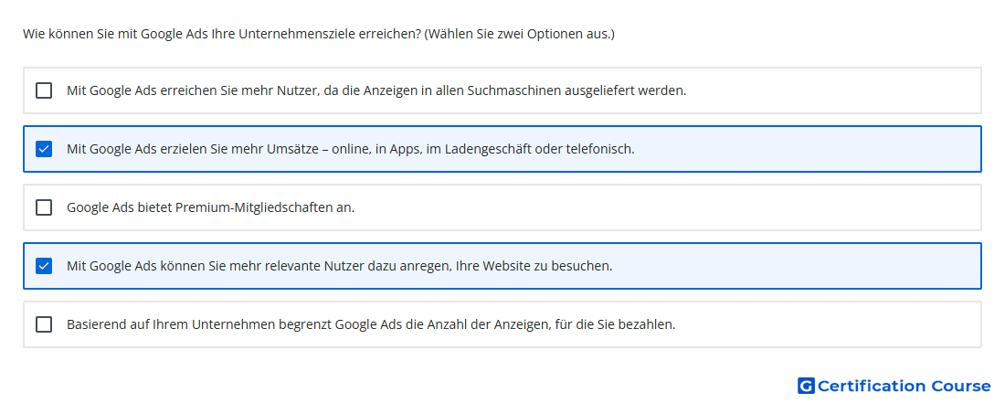
Task: Click answer text 'Mit Google Ads erzielen Sie mehr Umsätze'
Action: coord(196,149)
